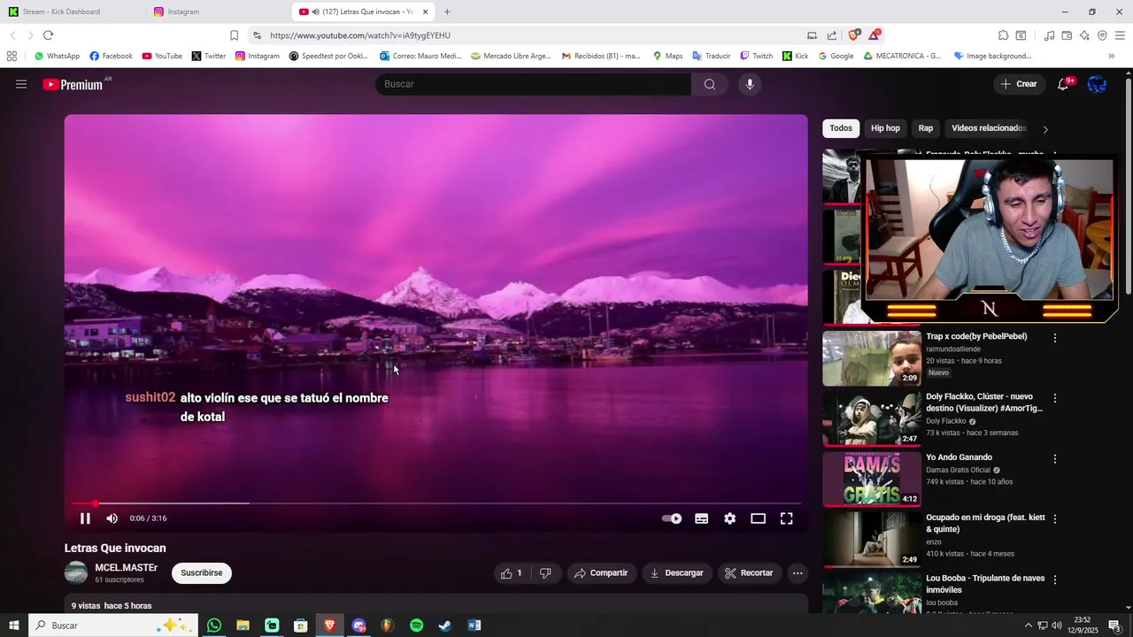The height and width of the screenshot is (637, 1133).
Task: Launch Spotify from the taskbar
Action: [x=416, y=625]
